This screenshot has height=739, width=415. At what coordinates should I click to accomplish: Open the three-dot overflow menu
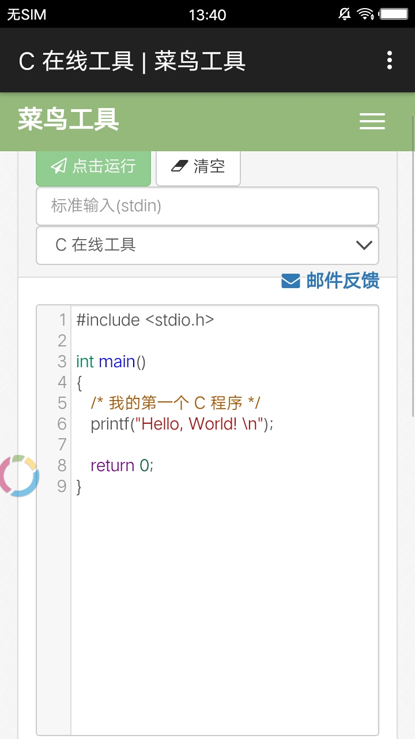(390, 60)
